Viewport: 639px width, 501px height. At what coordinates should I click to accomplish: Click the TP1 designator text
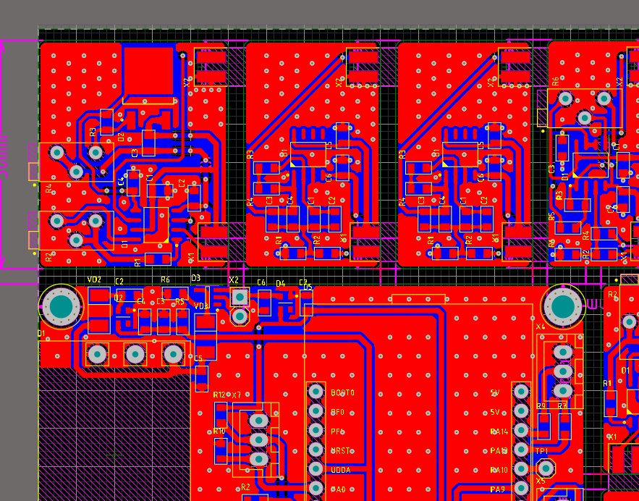[541, 451]
